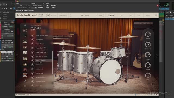
Task: Toggle plug-in BYPASS
Action: point(53,5)
